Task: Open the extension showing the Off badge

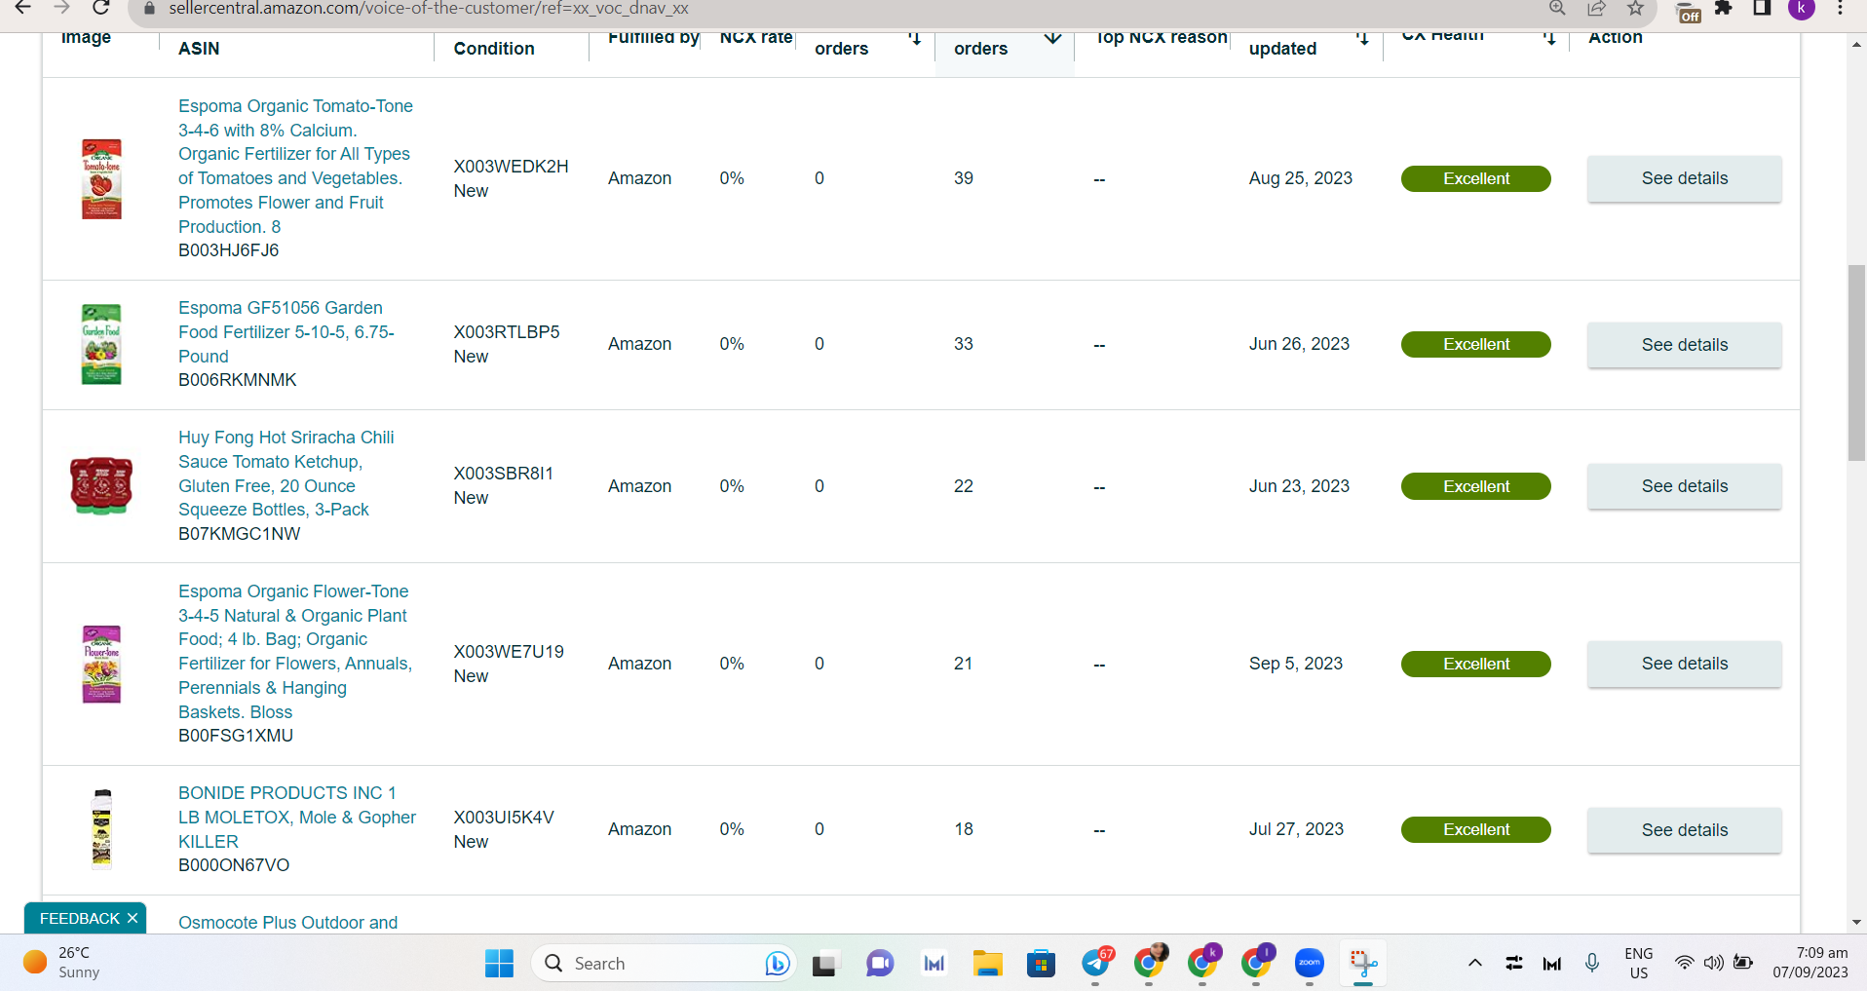Action: coord(1688,12)
